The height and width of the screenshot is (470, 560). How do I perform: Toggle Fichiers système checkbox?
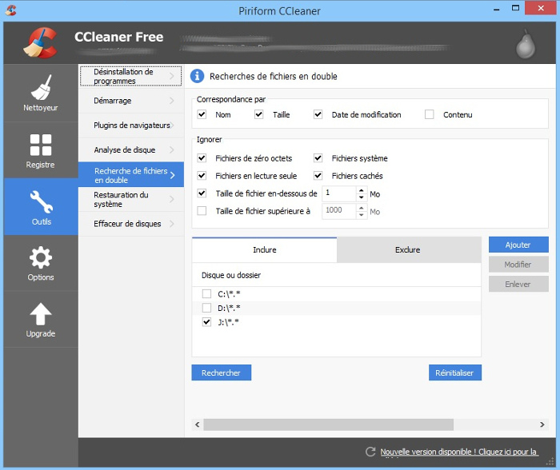318,158
